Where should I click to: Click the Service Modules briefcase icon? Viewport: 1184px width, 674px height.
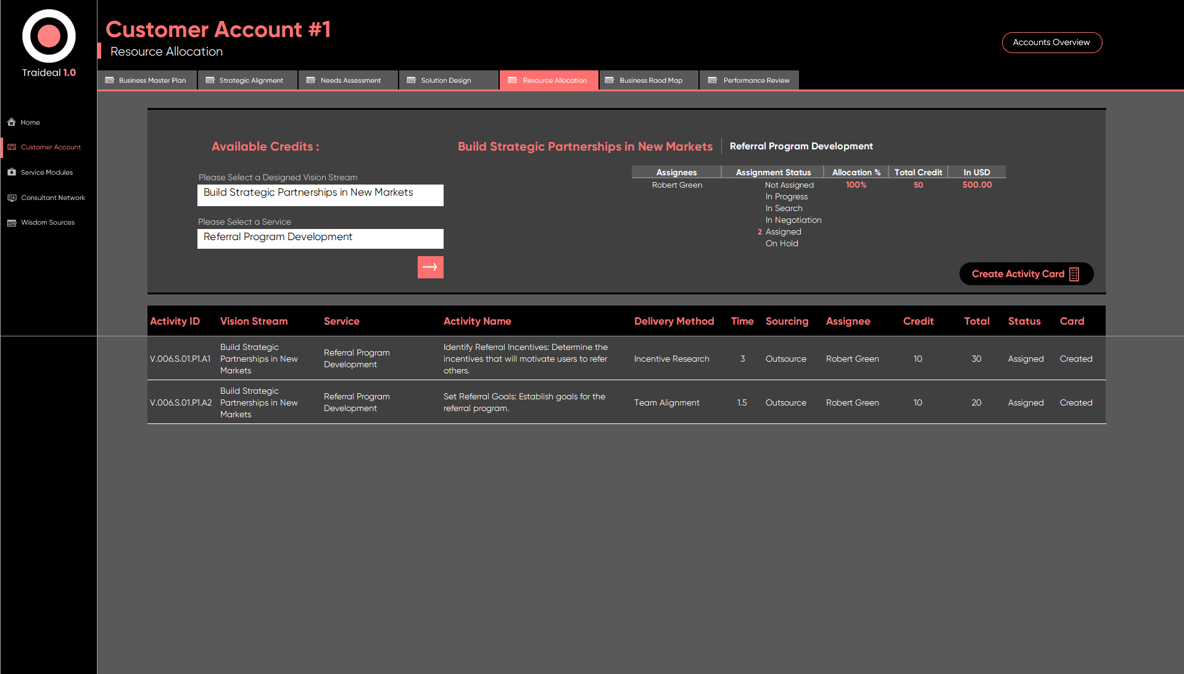point(12,172)
